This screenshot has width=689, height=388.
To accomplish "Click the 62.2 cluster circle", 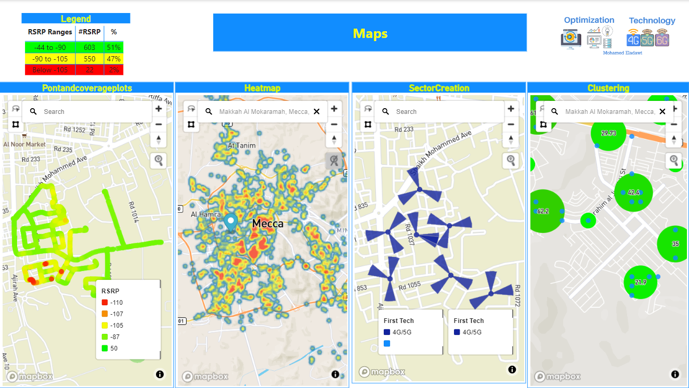I will click(543, 211).
